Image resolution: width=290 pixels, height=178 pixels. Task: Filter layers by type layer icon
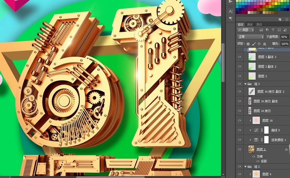coord(273,30)
